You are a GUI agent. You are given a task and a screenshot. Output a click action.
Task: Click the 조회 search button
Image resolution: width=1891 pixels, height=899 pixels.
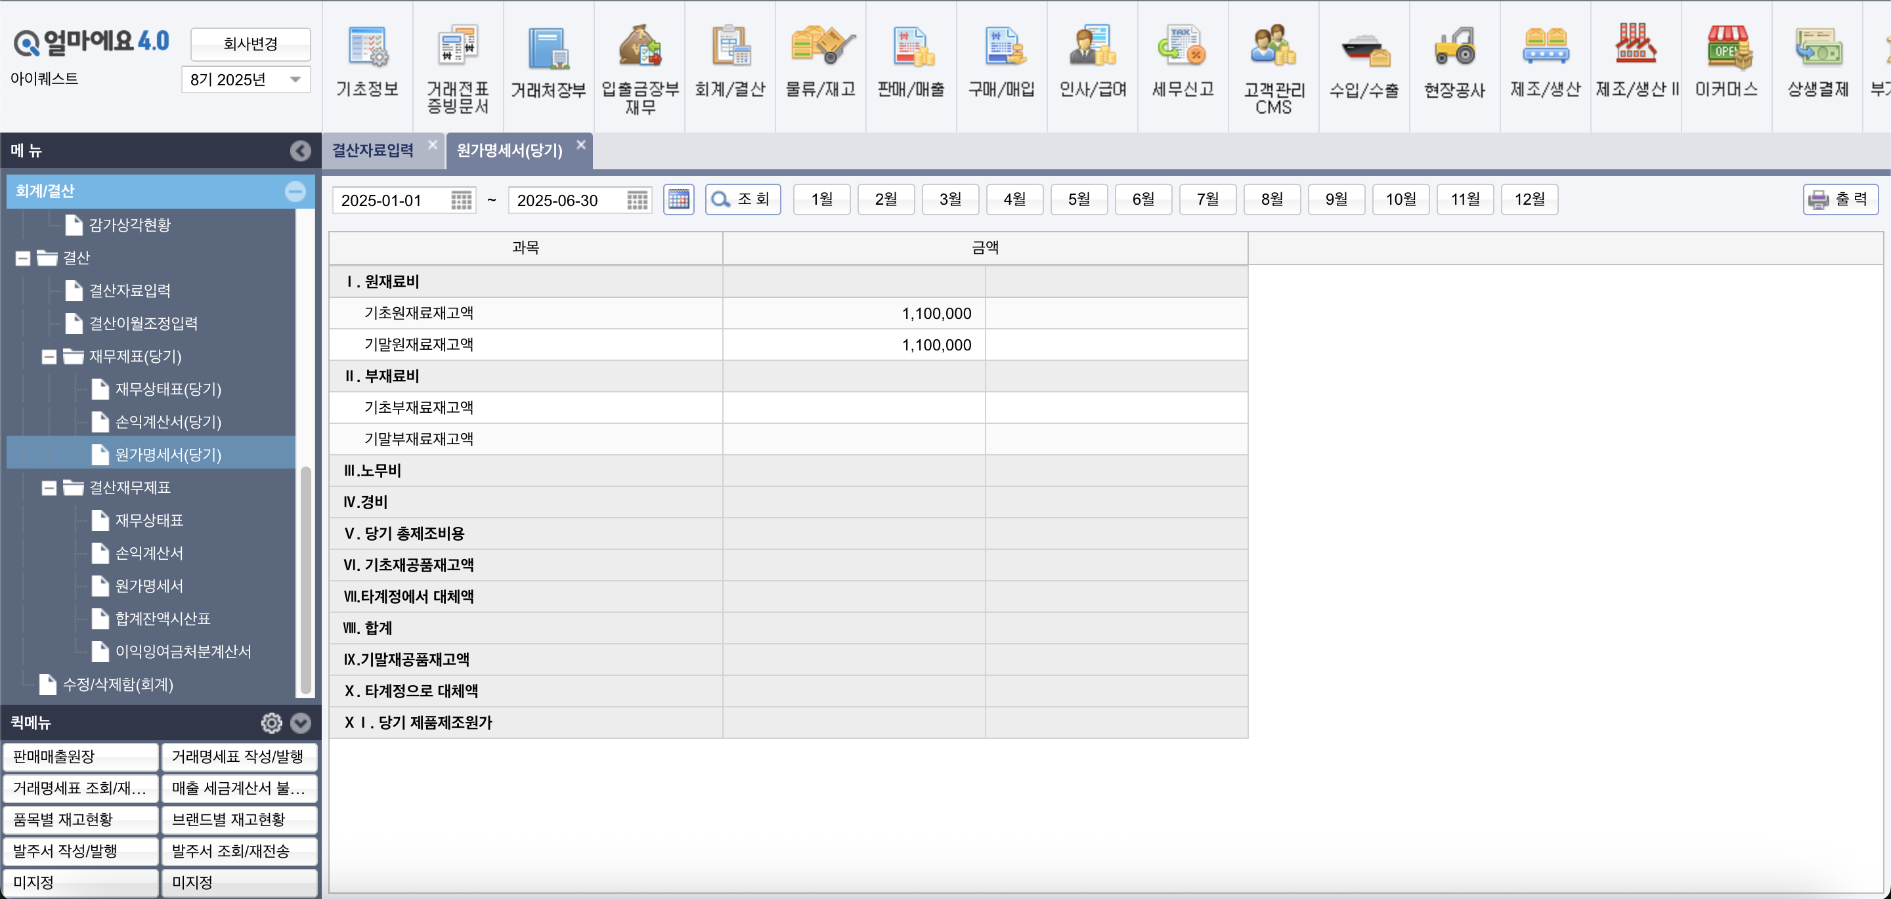(x=742, y=199)
